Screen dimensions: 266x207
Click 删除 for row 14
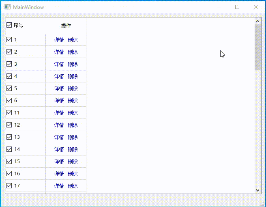[73, 149]
